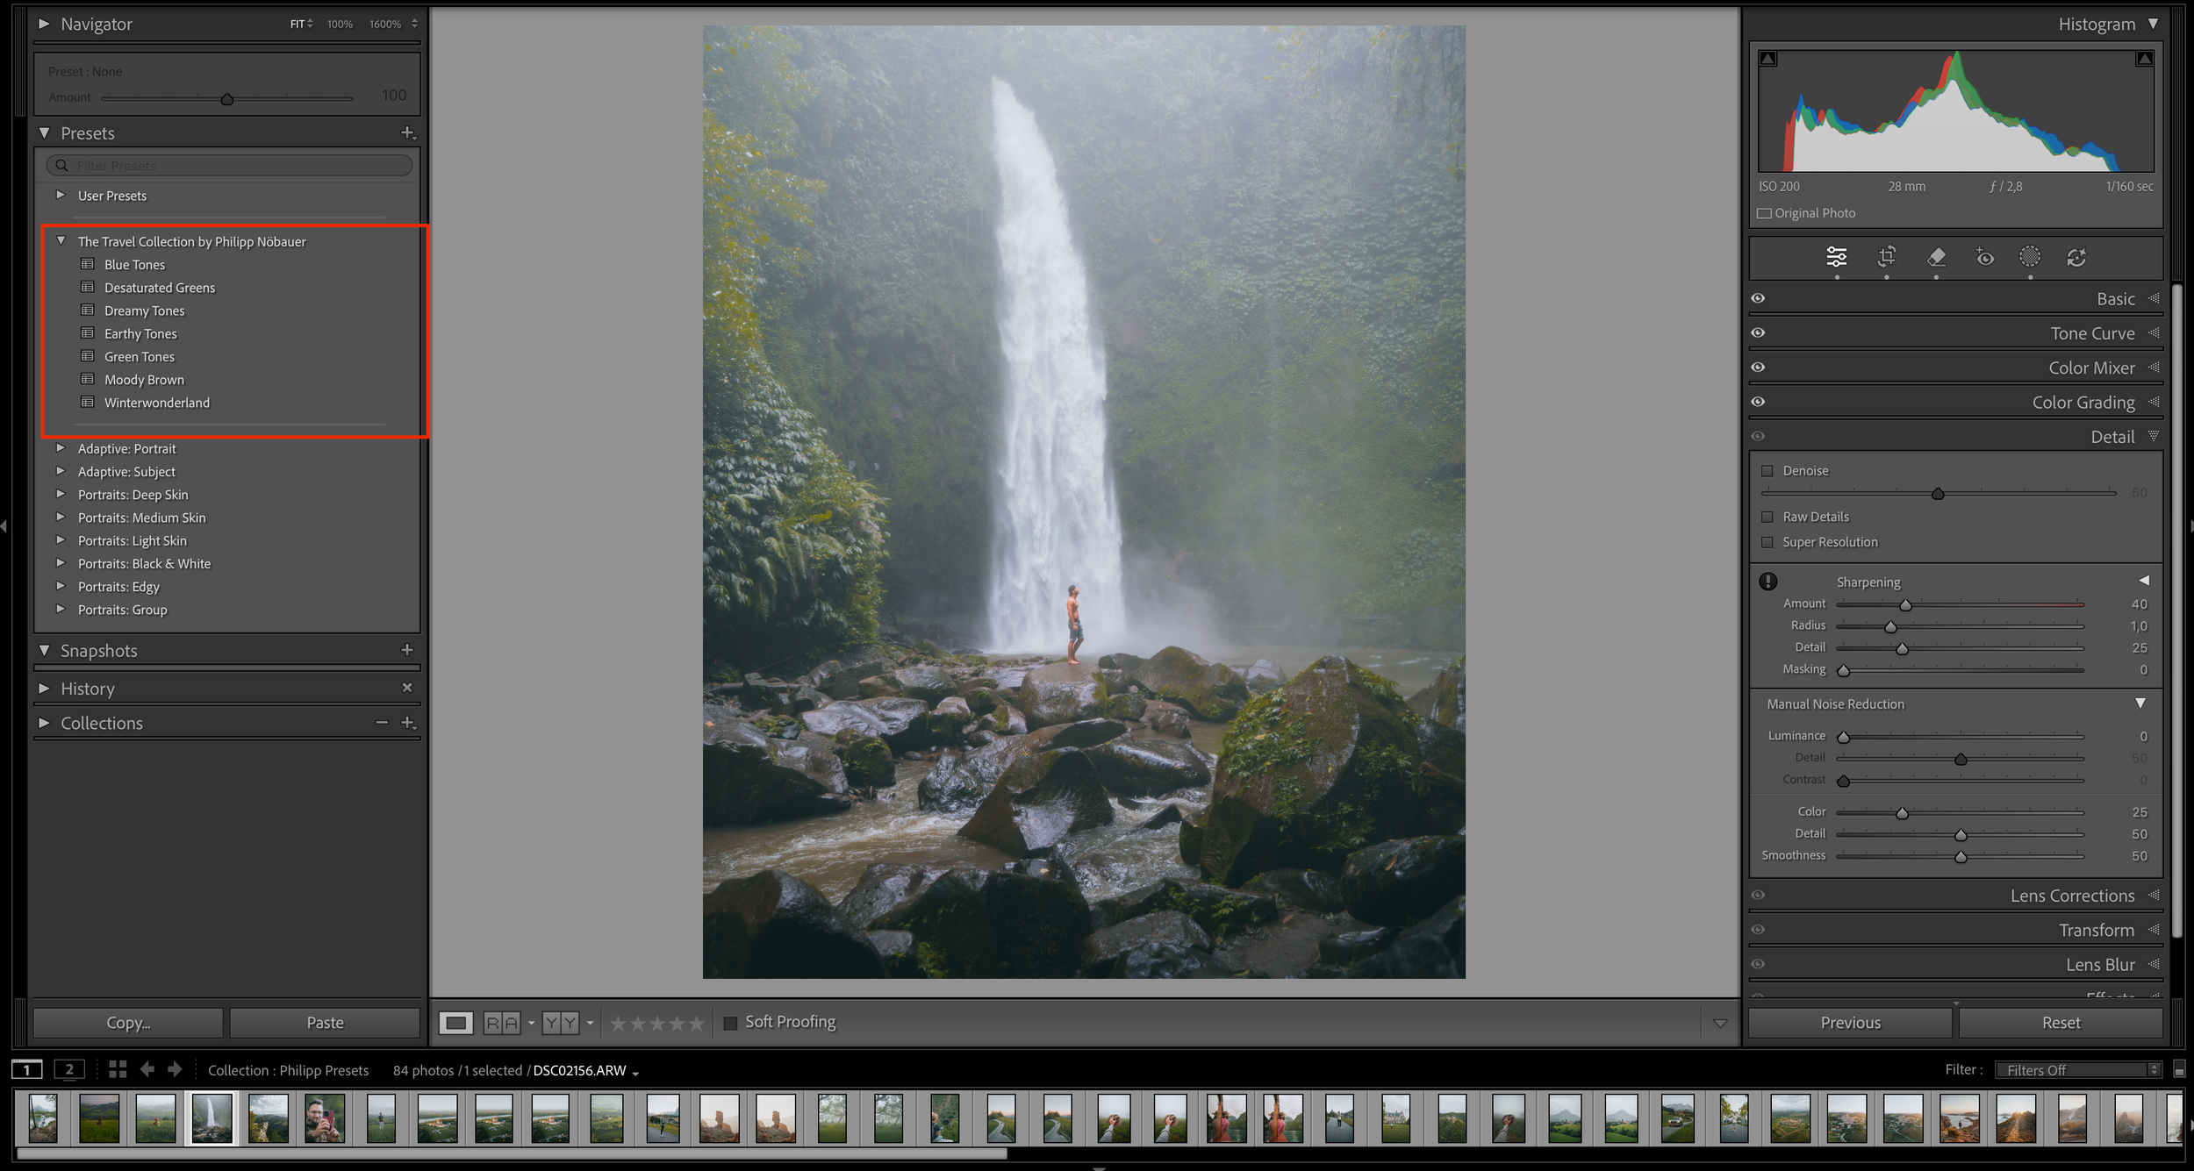Open the Color Grading panel
2194x1171 pixels.
coord(2083,403)
